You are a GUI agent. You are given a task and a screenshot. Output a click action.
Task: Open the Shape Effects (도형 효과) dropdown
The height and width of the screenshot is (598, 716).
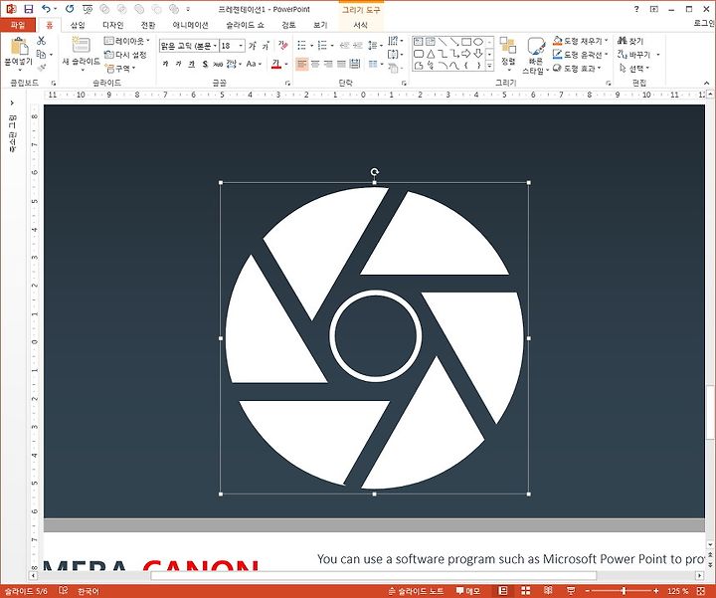pos(577,68)
